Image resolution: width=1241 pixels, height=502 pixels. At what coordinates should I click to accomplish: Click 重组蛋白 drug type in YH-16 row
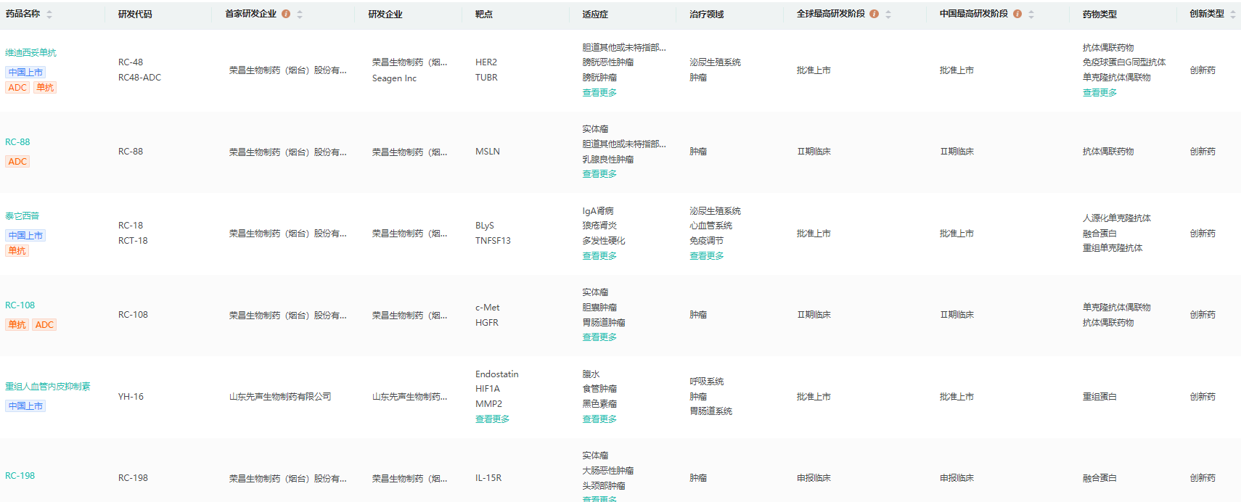tap(1099, 397)
